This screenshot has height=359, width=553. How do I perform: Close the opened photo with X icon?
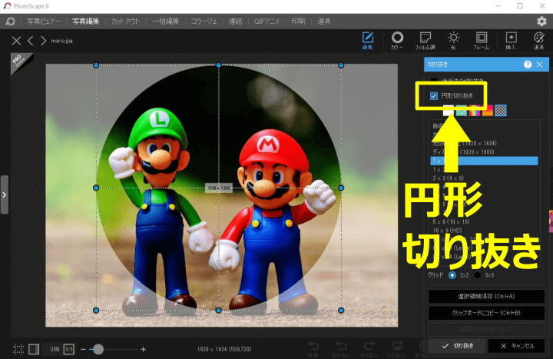coord(16,41)
